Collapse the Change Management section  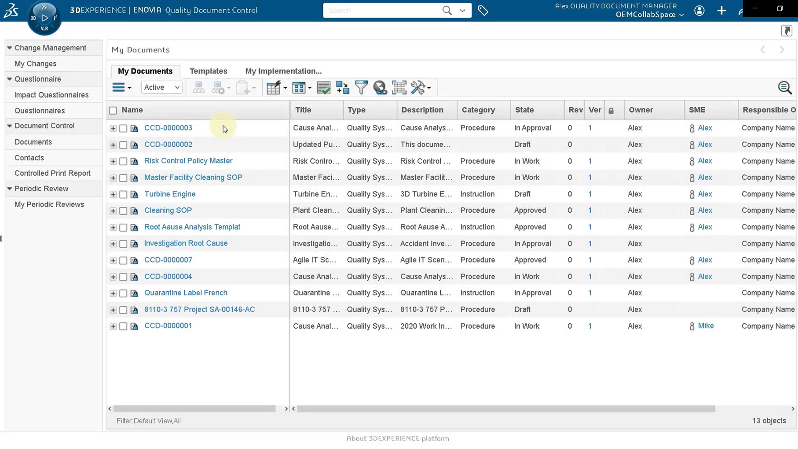click(x=9, y=48)
